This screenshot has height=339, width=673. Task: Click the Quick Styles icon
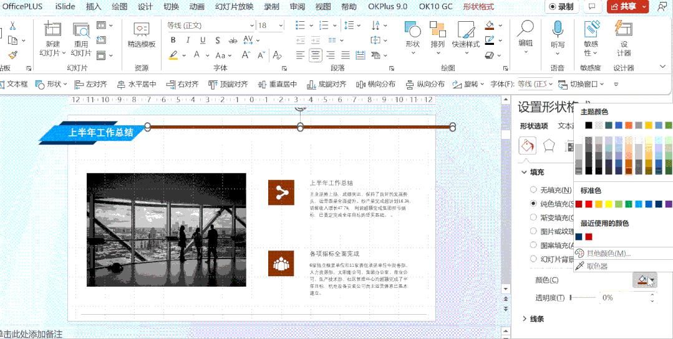point(466,29)
